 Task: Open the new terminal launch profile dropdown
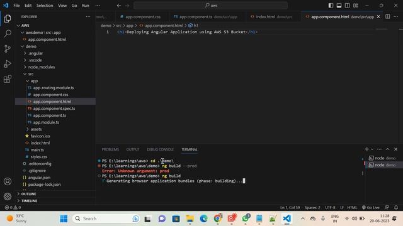coord(372,149)
